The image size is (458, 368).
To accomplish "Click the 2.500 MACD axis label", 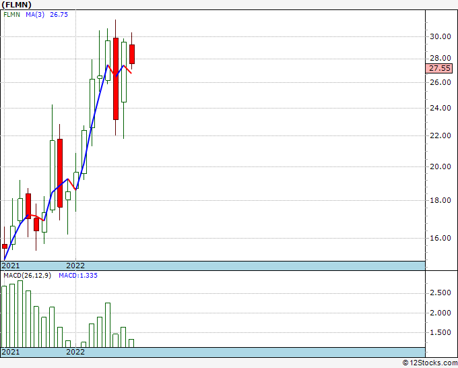I will (x=440, y=293).
